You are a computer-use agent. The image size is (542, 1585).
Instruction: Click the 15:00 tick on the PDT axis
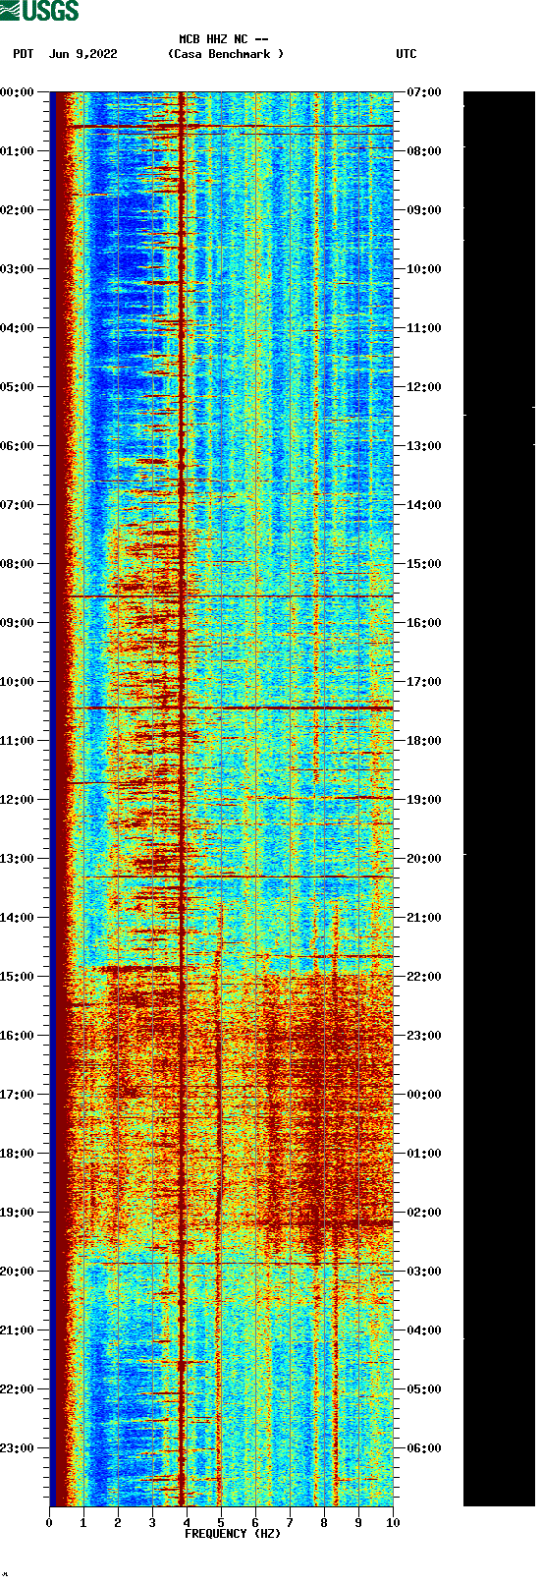pos(18,976)
